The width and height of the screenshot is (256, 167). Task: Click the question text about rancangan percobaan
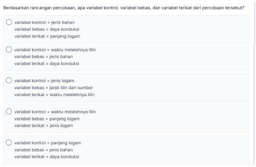(124, 8)
